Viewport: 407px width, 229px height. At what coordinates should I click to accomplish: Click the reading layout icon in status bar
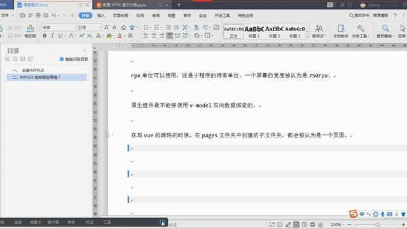[x=280, y=225]
